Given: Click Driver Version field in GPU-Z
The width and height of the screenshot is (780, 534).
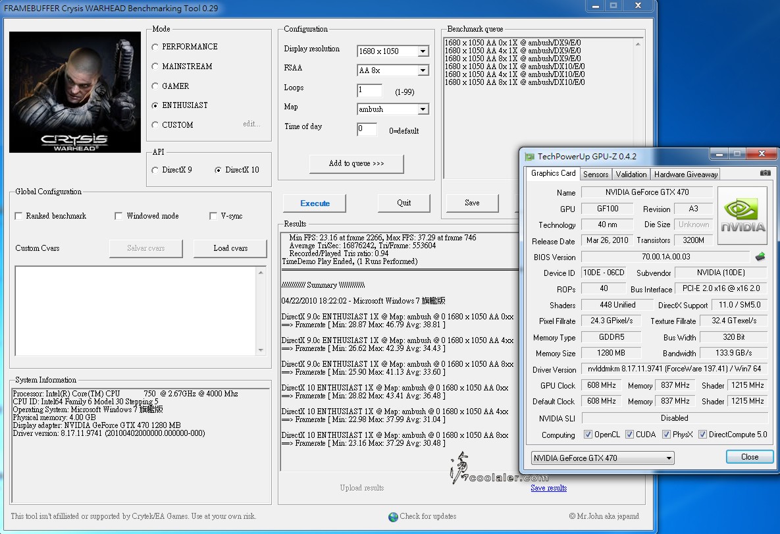Looking at the screenshot, I should [x=674, y=369].
